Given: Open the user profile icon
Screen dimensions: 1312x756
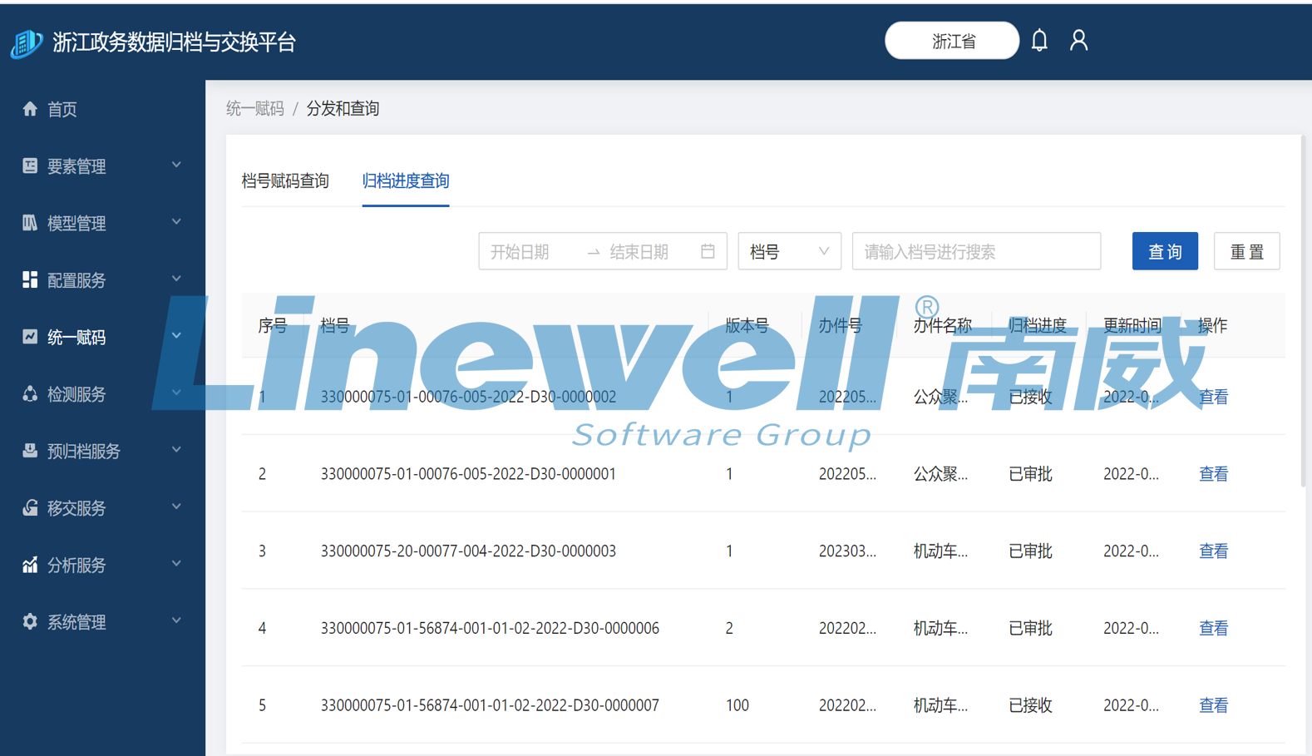Looking at the screenshot, I should pos(1078,41).
